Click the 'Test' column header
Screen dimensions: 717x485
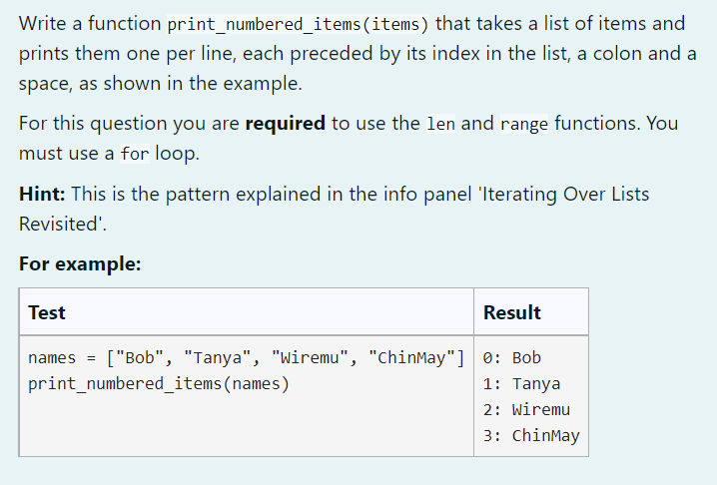click(47, 312)
